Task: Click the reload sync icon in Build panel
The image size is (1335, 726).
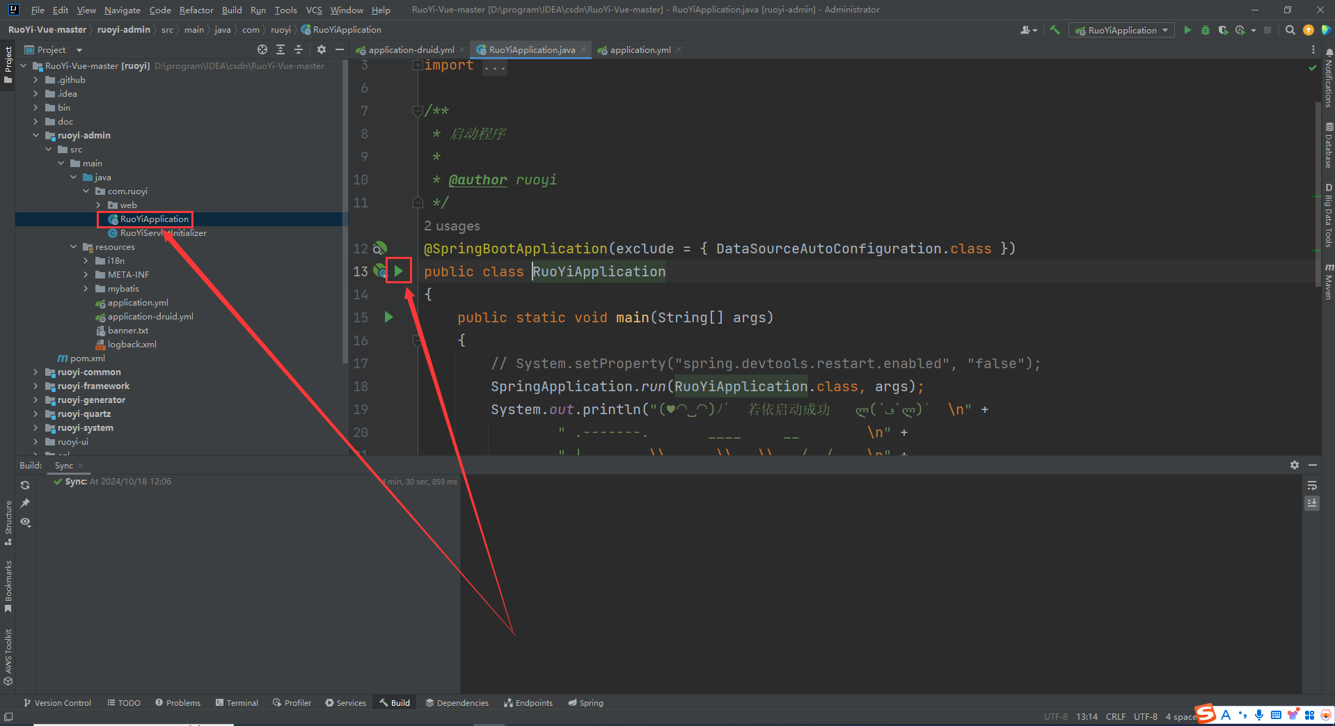Action: click(x=25, y=485)
